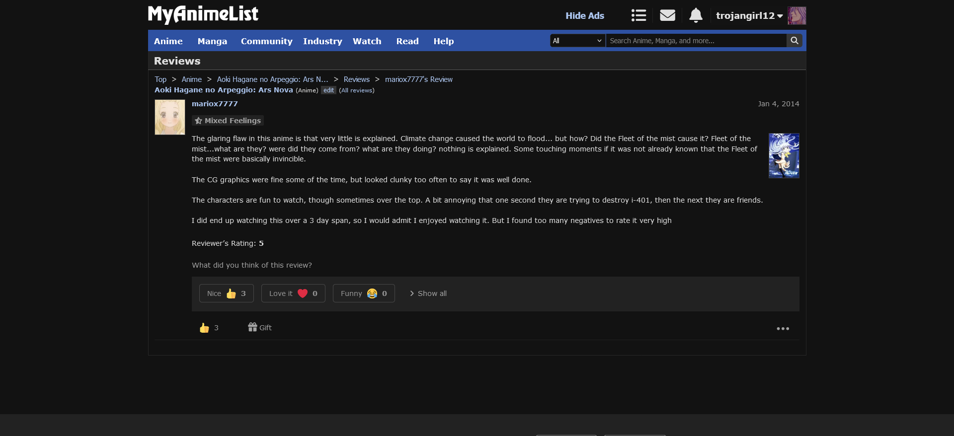Screen dimensions: 954x436
Task: Go to Anime breadcrumb link
Action: pyautogui.click(x=191, y=79)
